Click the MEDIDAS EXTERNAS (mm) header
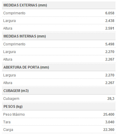 pos(25,5)
